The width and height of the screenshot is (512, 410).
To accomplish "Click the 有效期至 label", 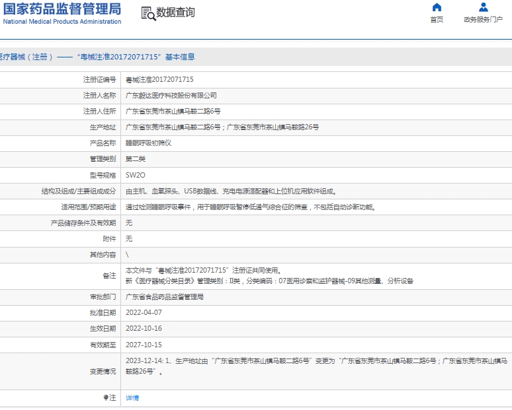I will pos(103,345).
